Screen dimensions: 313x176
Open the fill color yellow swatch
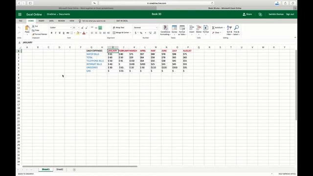pyautogui.click(x=78, y=33)
